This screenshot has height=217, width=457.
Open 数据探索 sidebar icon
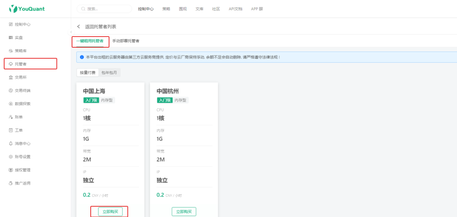coord(11,104)
